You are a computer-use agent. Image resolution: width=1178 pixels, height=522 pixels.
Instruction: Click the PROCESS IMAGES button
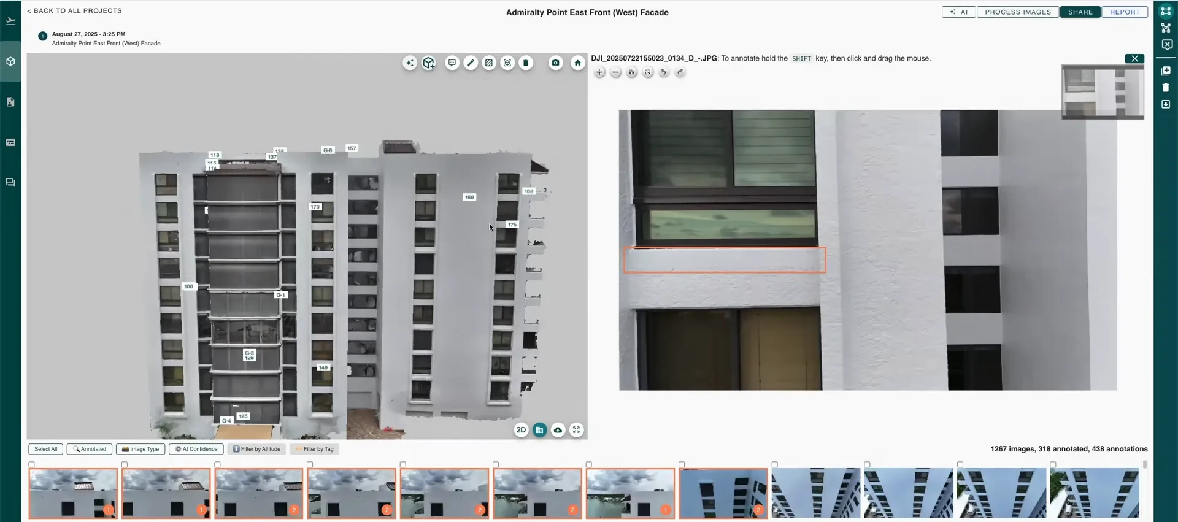(x=1018, y=12)
